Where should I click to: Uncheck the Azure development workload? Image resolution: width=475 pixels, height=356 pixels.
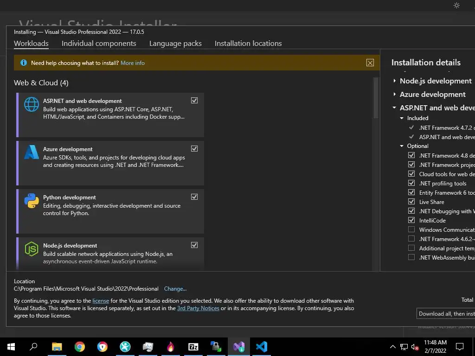pos(194,148)
